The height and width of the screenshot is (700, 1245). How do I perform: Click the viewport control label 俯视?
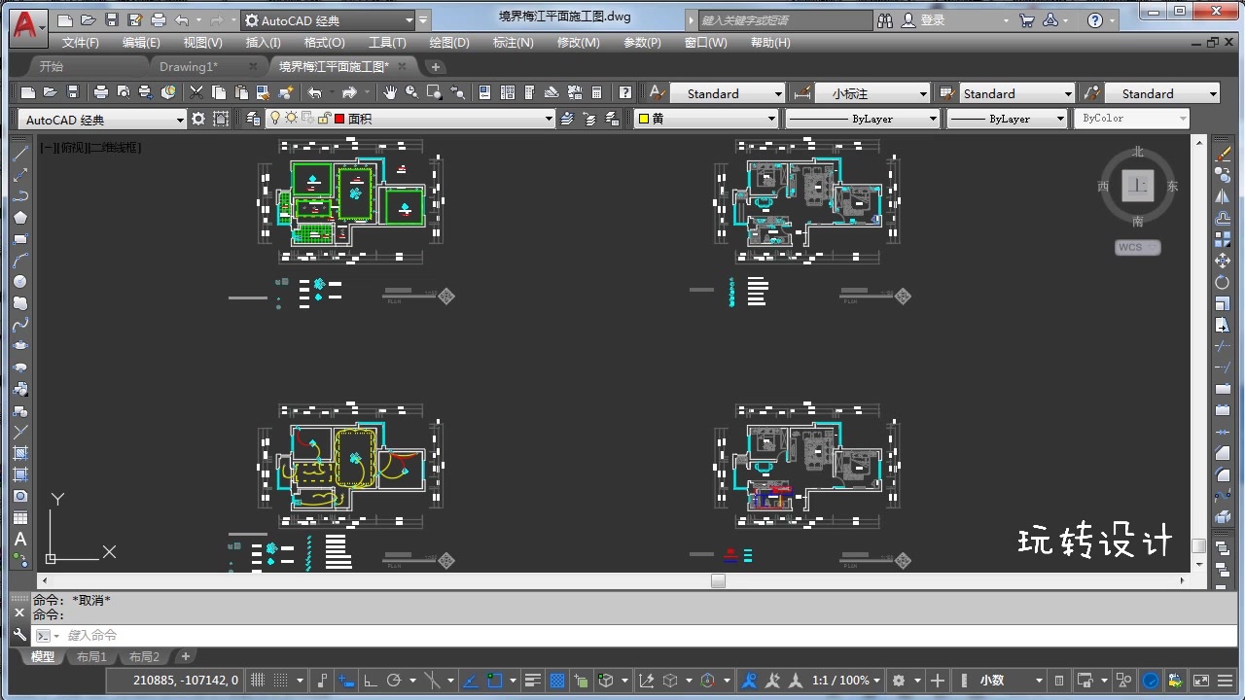click(74, 148)
